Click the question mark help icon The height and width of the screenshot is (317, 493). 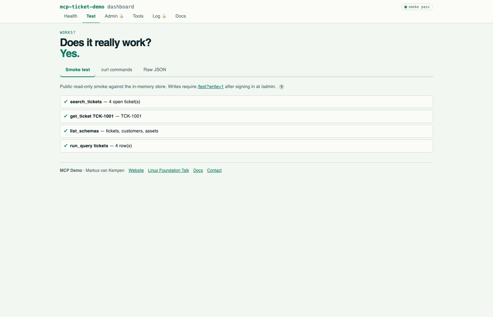pyautogui.click(x=281, y=87)
